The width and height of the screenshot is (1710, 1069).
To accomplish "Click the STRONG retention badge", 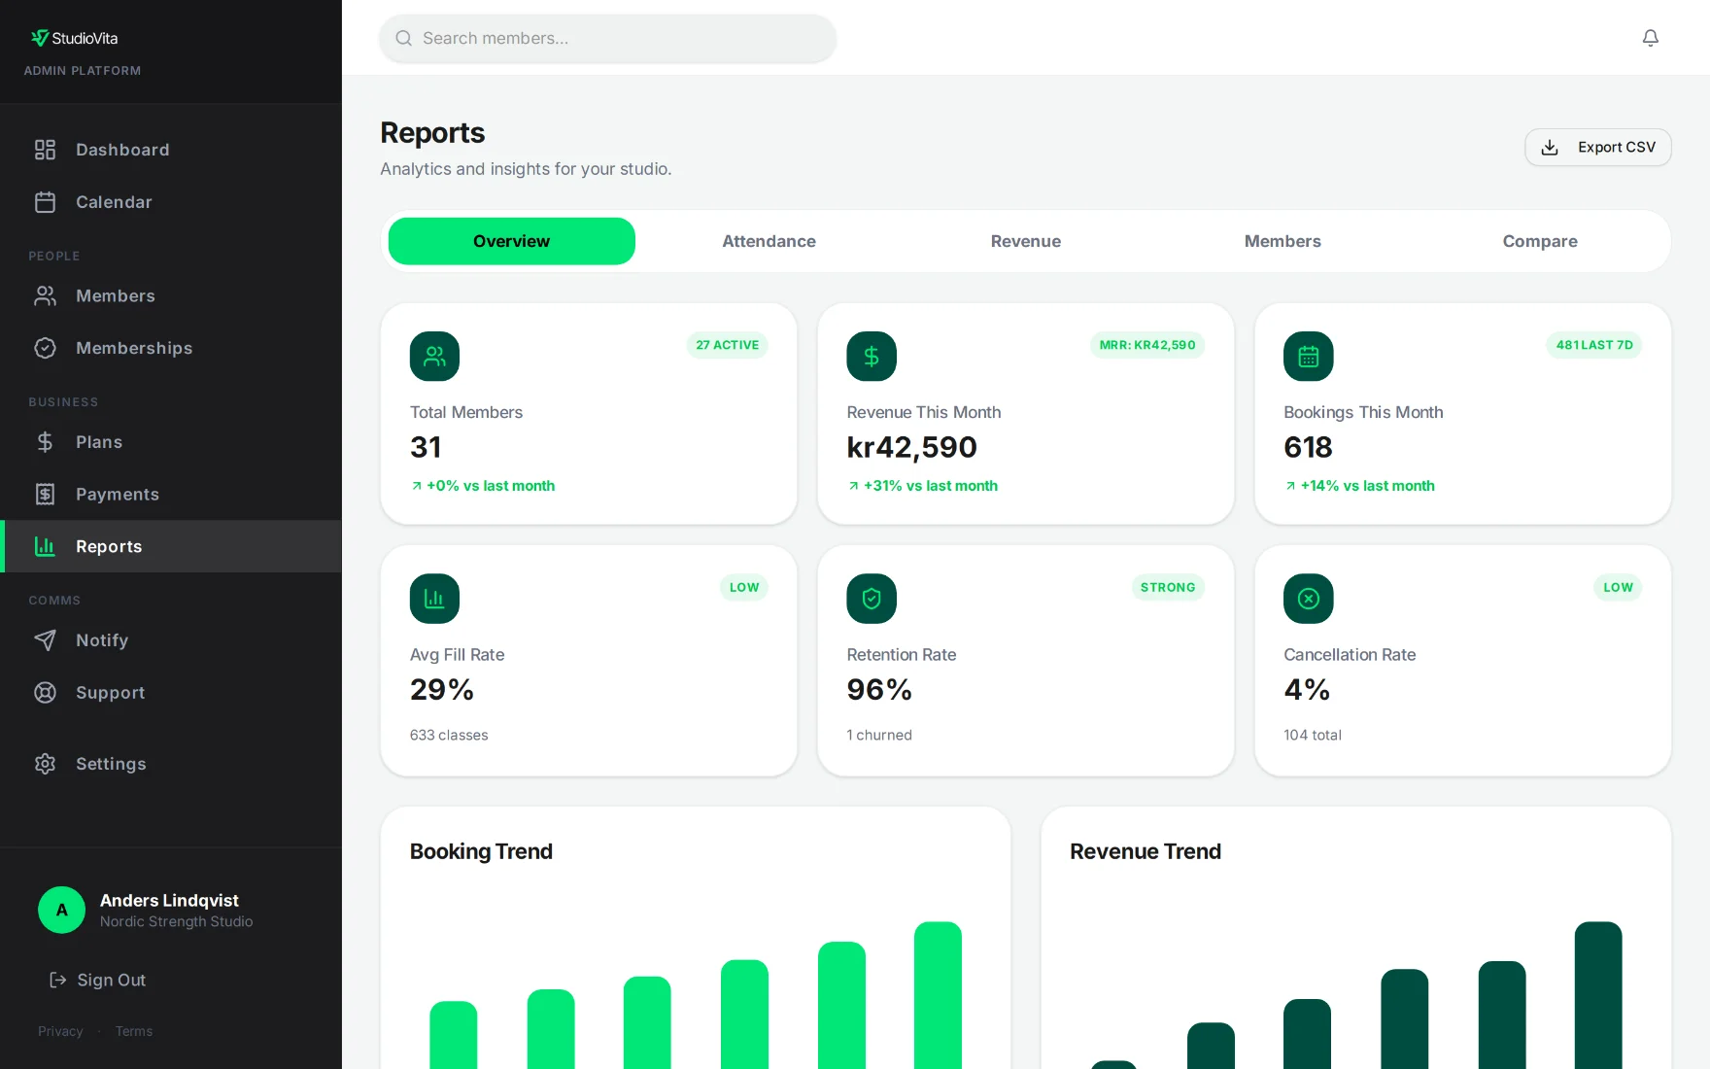I will pos(1168,587).
